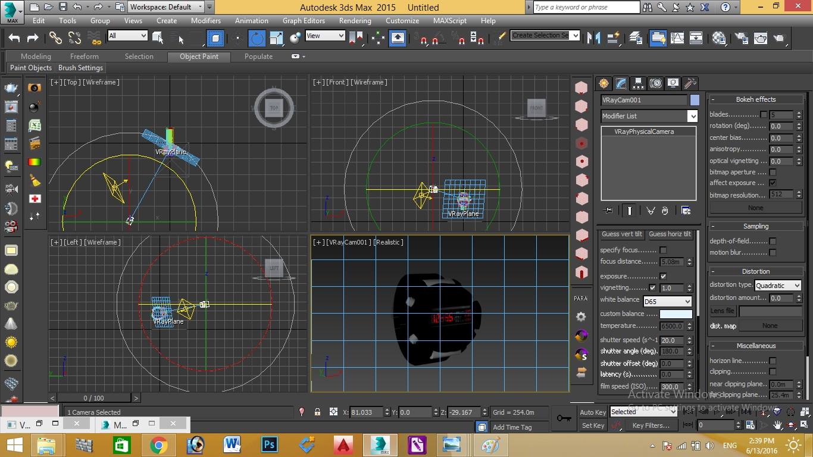Open the Modifier List dropdown

click(x=649, y=116)
